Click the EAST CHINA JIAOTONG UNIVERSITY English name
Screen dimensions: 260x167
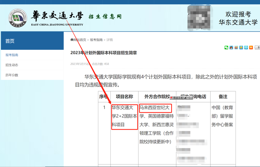pos(57,25)
